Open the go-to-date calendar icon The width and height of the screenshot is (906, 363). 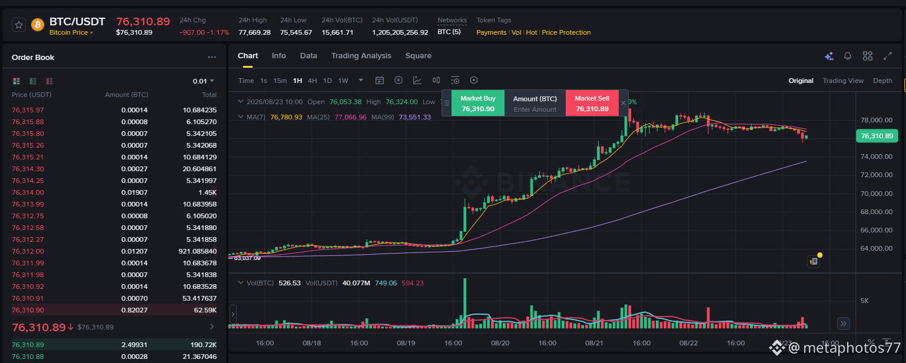point(380,81)
